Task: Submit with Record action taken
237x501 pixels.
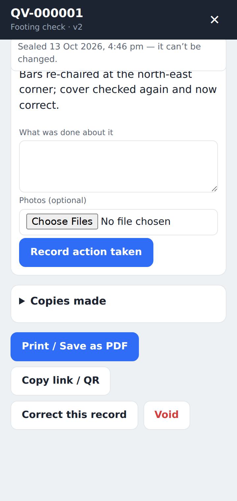Action: pyautogui.click(x=86, y=252)
